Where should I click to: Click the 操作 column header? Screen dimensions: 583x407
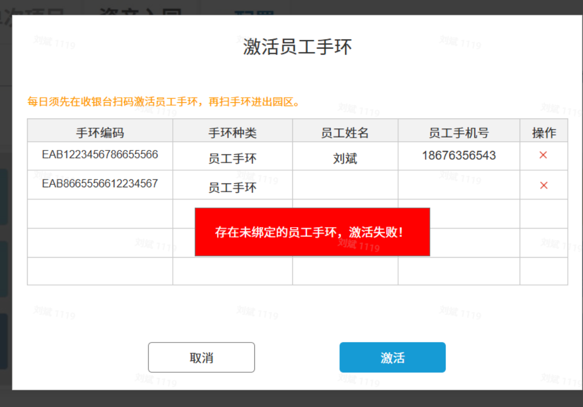[544, 133]
